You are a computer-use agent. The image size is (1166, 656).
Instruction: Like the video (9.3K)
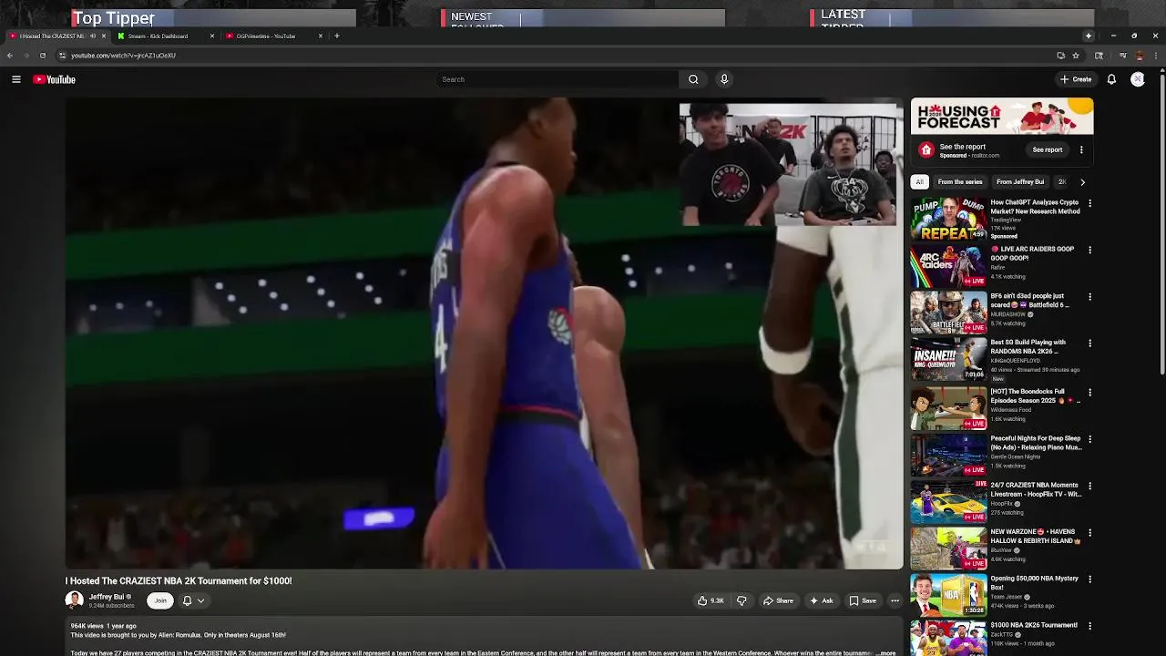point(711,600)
